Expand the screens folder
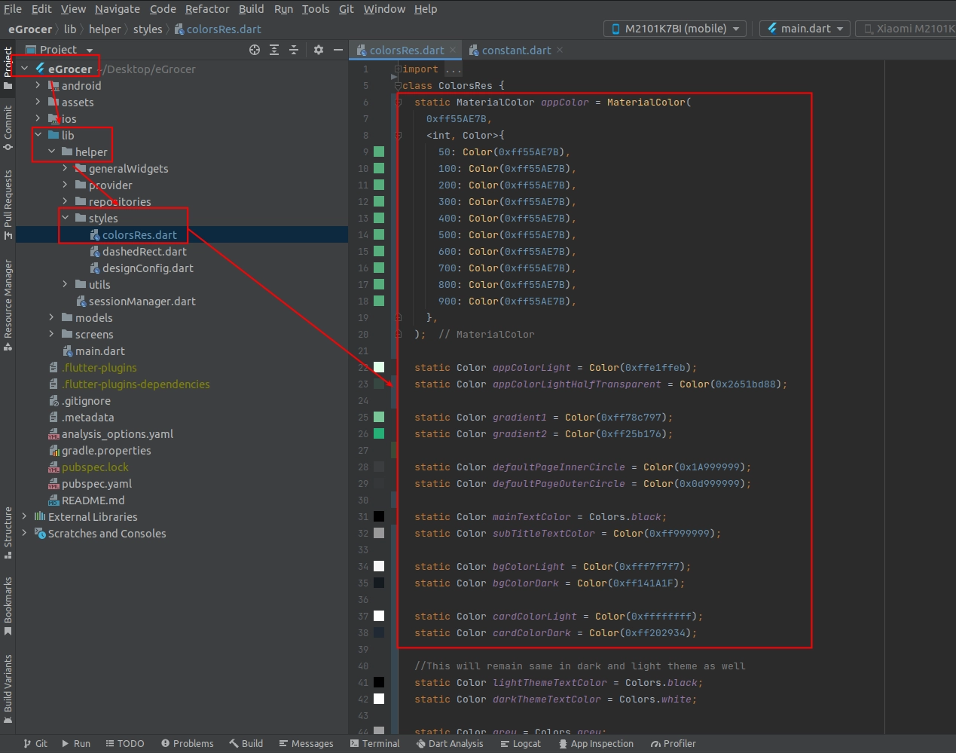The width and height of the screenshot is (956, 753). [51, 334]
